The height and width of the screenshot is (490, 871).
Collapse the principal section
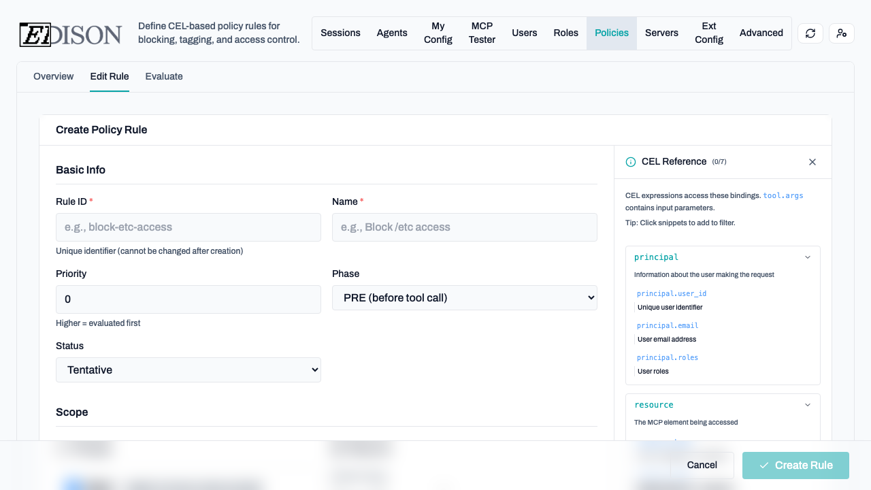point(807,257)
